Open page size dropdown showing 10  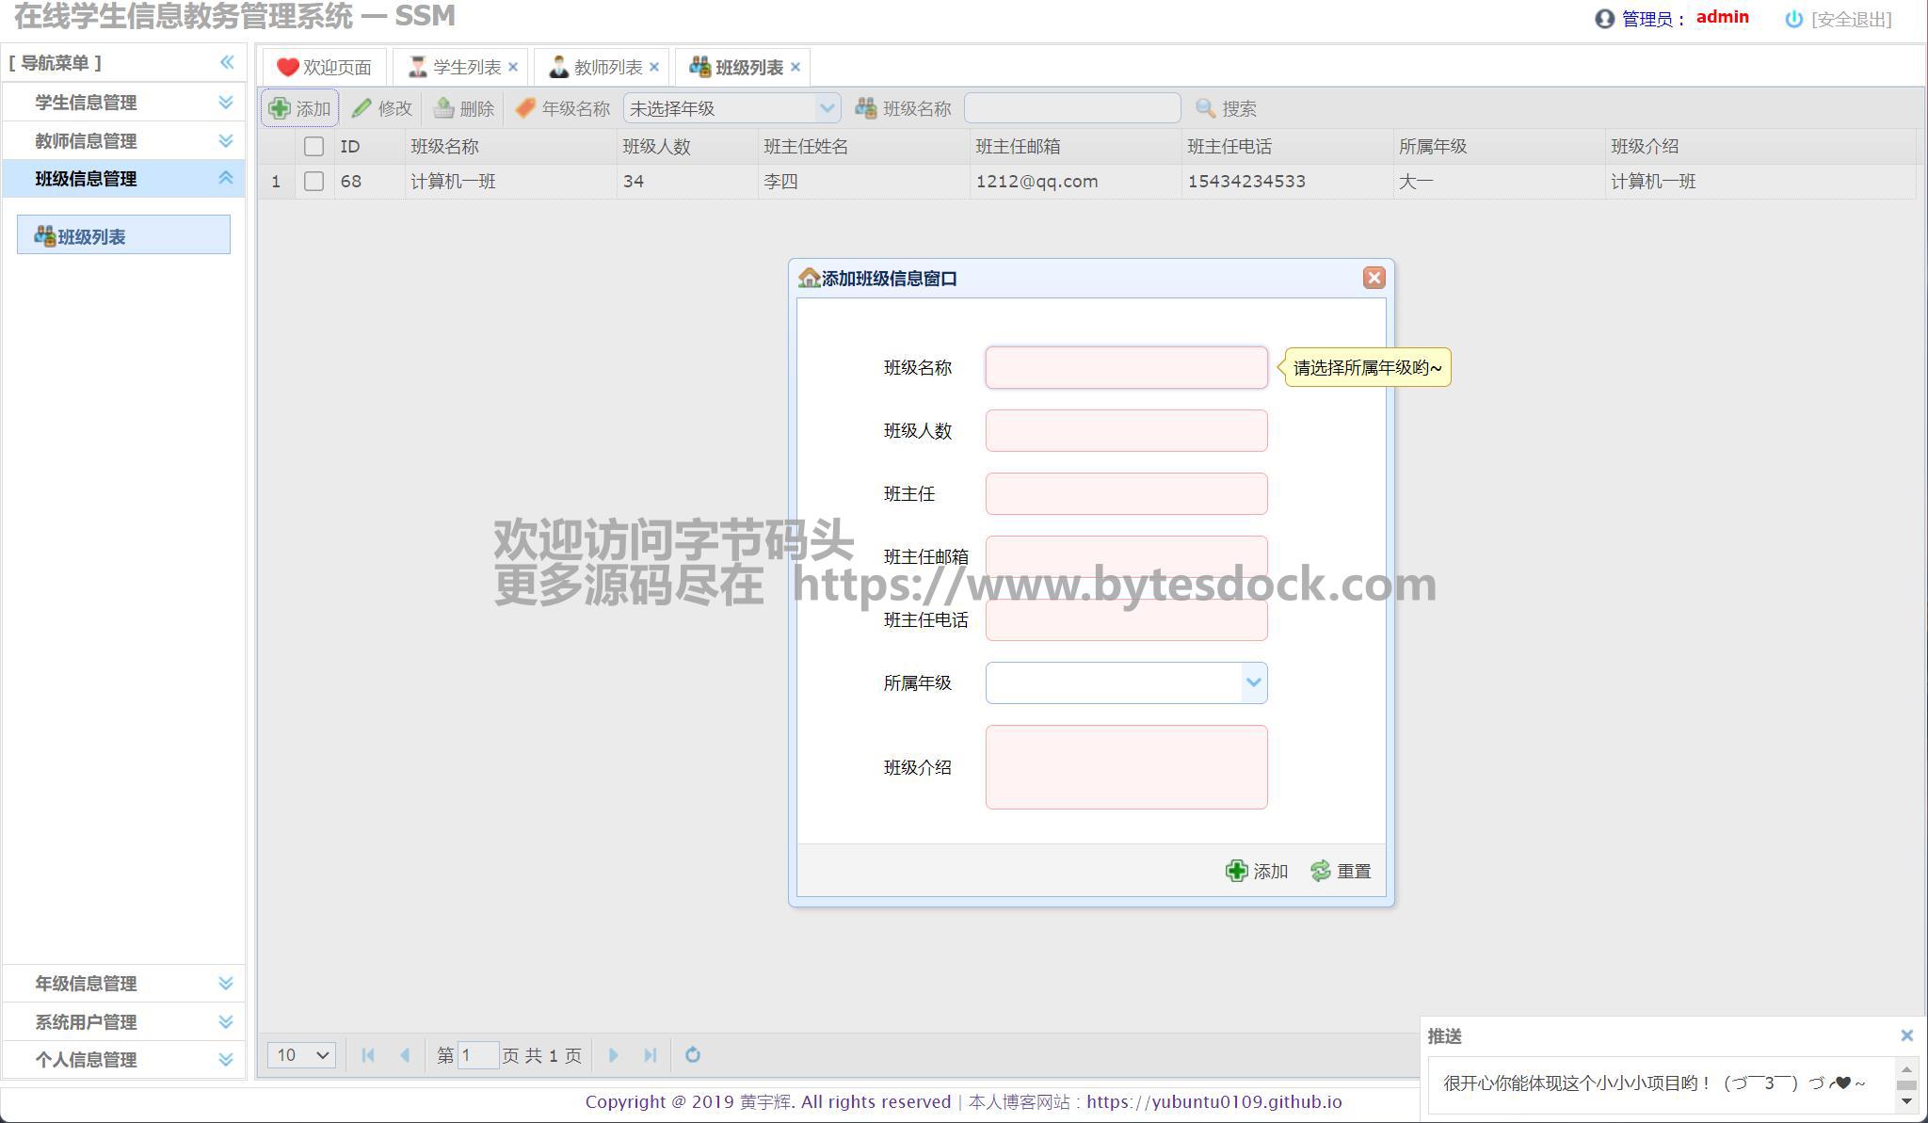[x=301, y=1054]
